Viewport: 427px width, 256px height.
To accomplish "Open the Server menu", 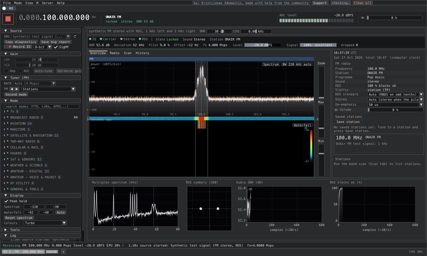I will (47, 3).
